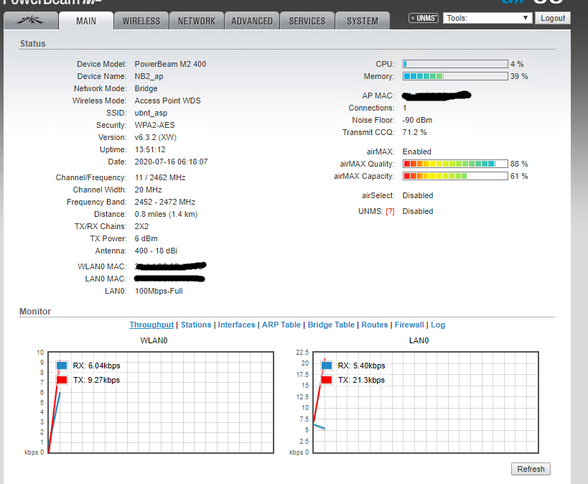Click the Logout button

coord(553,18)
